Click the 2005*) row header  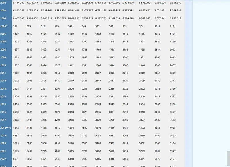coord(4,26)
